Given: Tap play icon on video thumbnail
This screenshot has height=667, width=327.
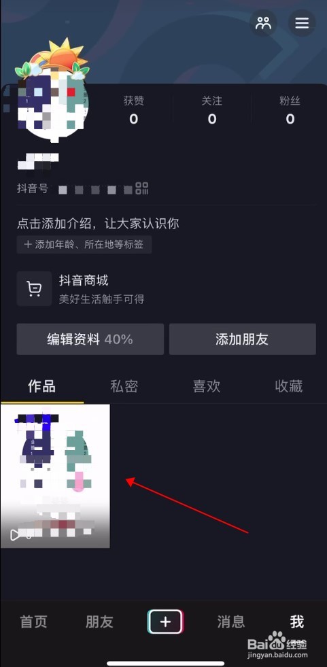Looking at the screenshot, I should tap(15, 534).
